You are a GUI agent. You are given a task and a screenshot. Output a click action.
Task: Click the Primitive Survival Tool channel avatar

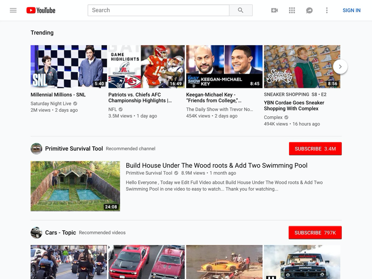36,149
